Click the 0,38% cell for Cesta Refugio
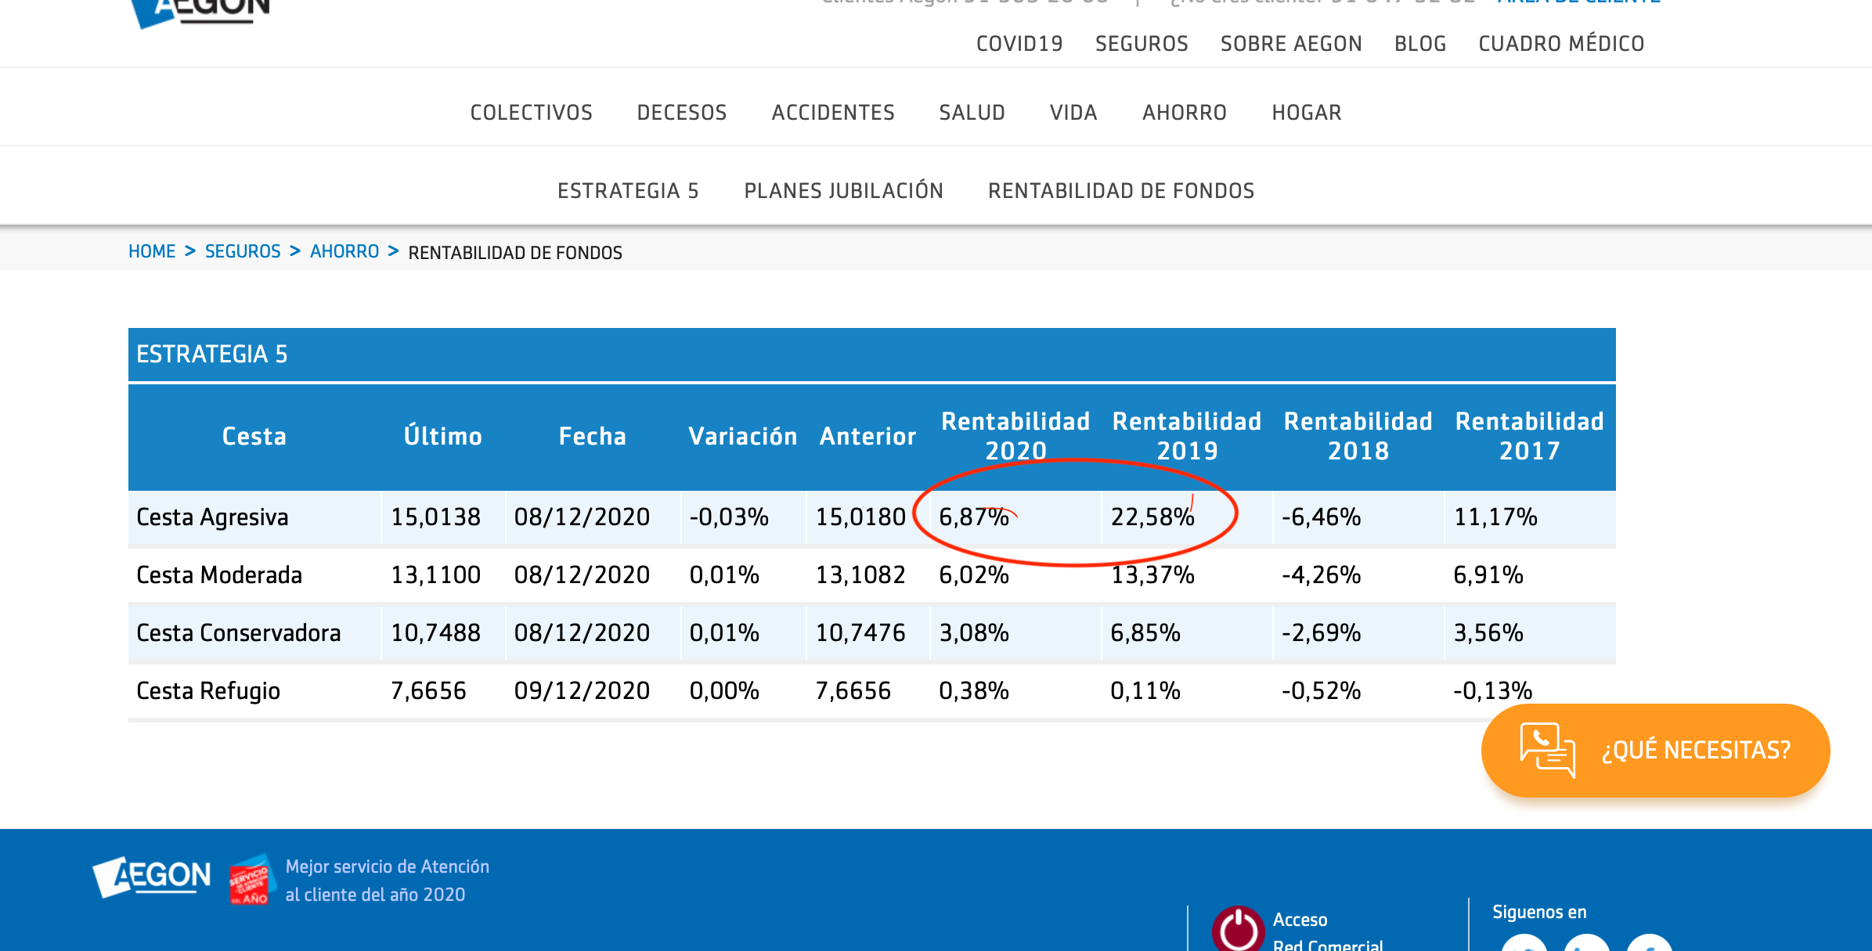This screenshot has width=1872, height=951. (974, 691)
